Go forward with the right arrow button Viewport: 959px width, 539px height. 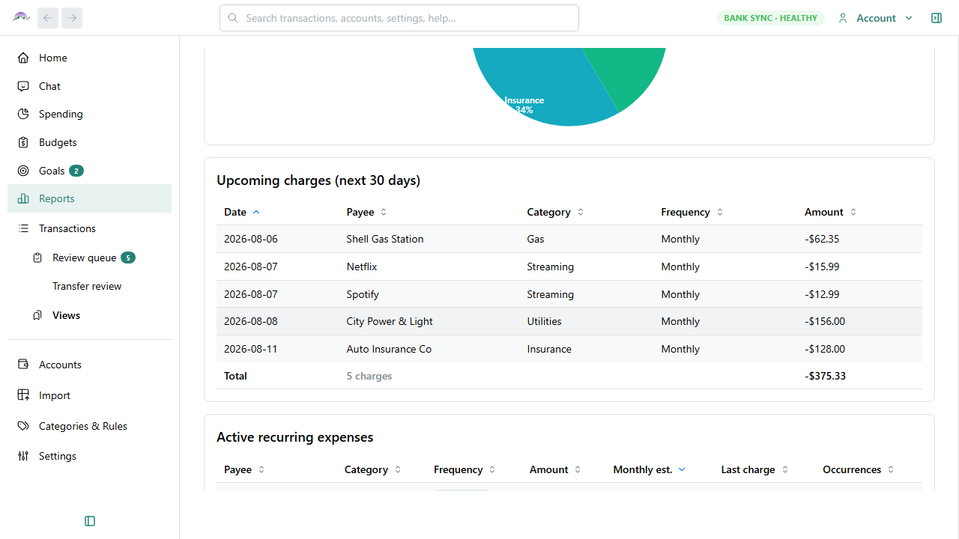pyautogui.click(x=72, y=18)
